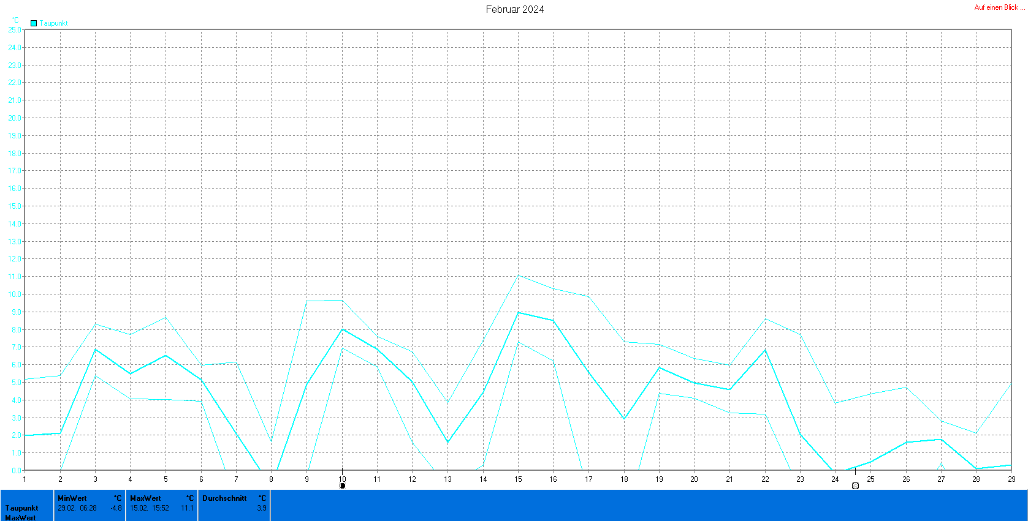Image resolution: width=1028 pixels, height=521 pixels.
Task: Click the minimum value '-4.8'
Action: tap(116, 508)
